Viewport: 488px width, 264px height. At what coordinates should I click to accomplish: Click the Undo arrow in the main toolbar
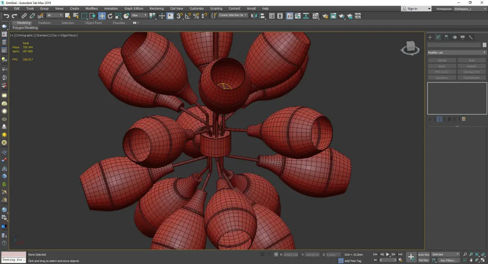pyautogui.click(x=6, y=16)
